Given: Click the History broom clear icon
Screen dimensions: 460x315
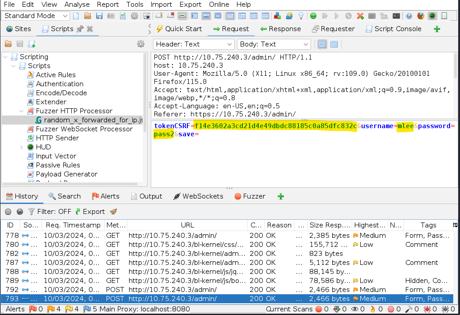Looking at the screenshot, I should 113,212.
